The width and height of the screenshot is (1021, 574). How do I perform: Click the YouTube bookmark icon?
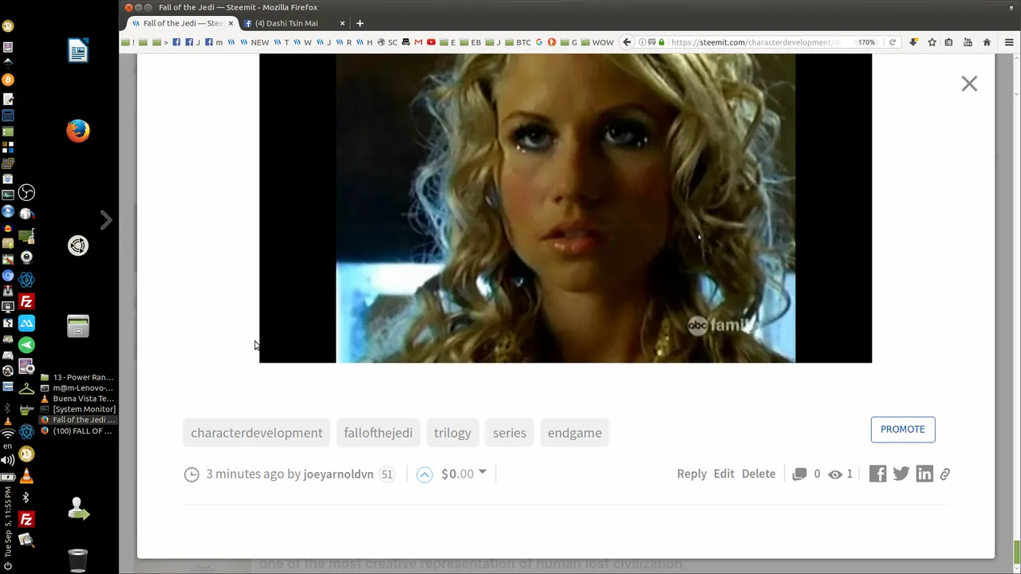coord(431,42)
